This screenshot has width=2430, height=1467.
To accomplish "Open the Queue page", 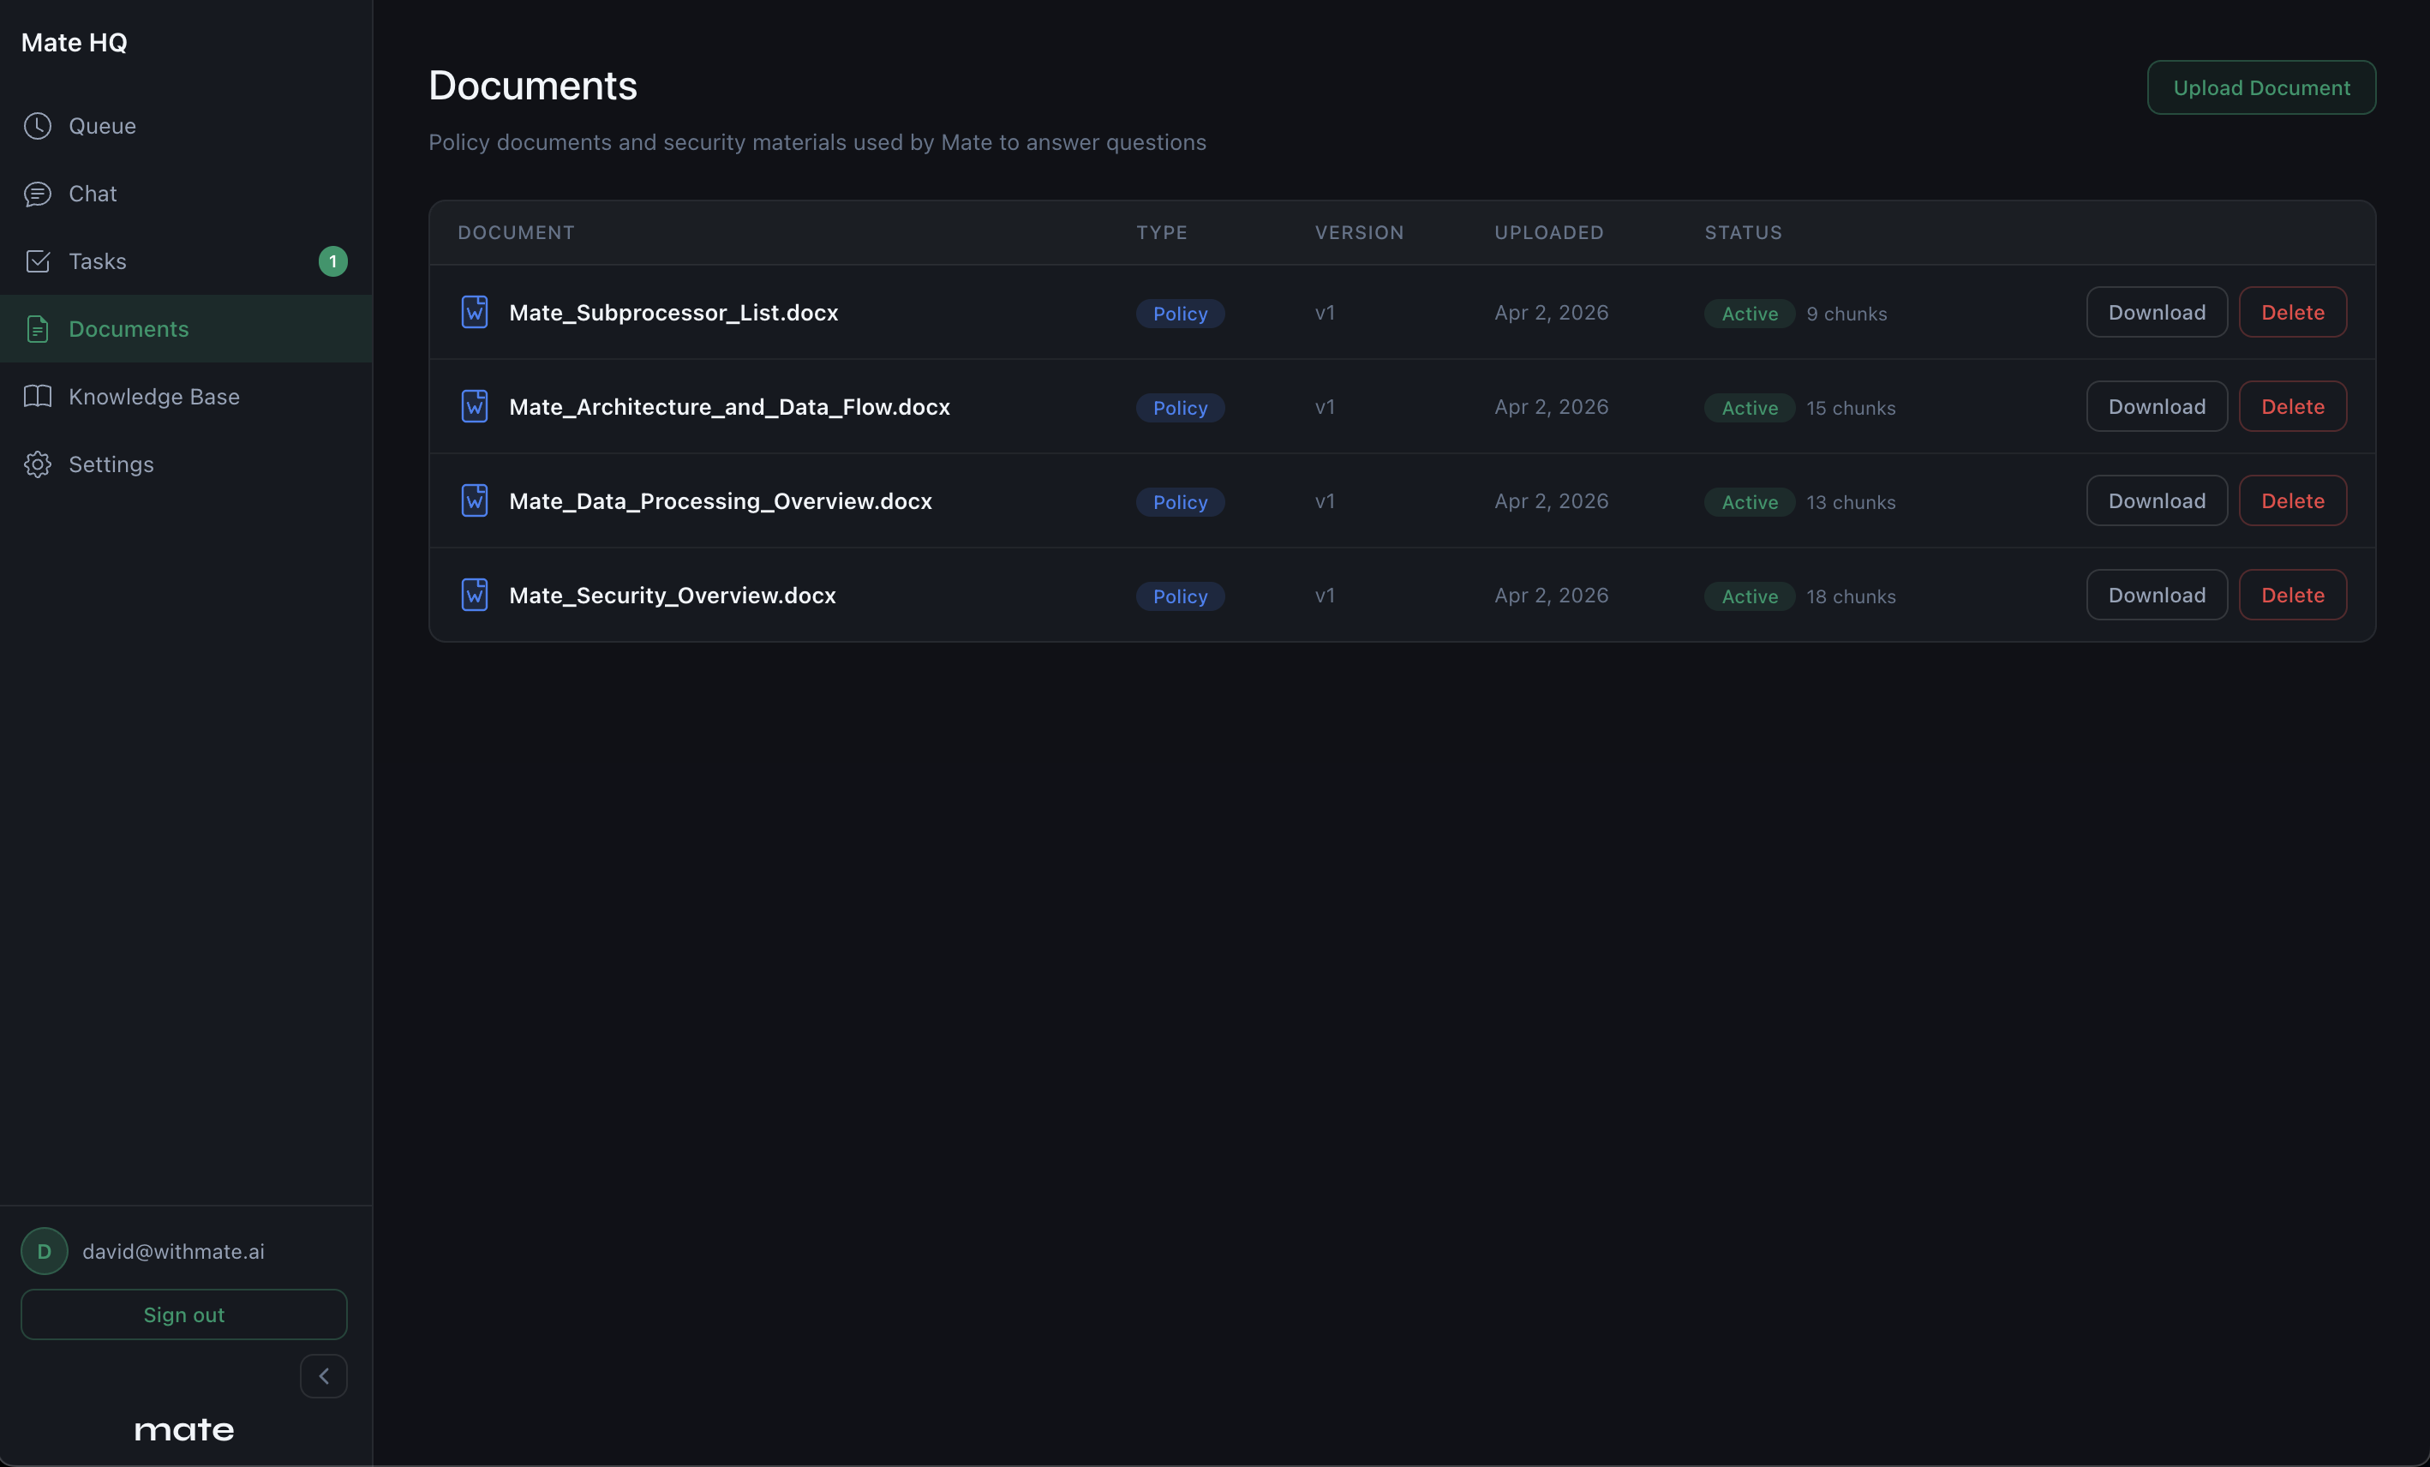I will point(187,126).
